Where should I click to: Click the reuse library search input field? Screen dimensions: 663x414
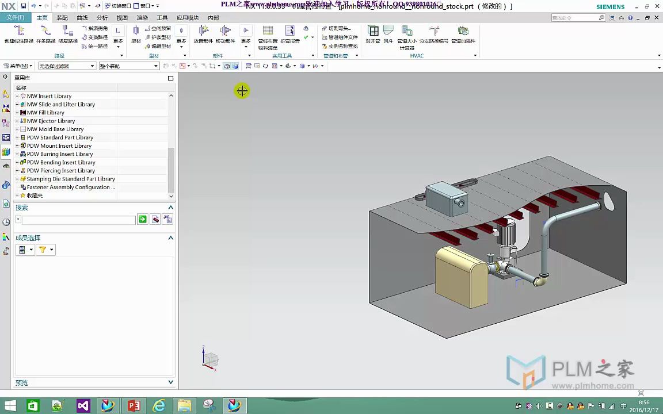click(79, 220)
